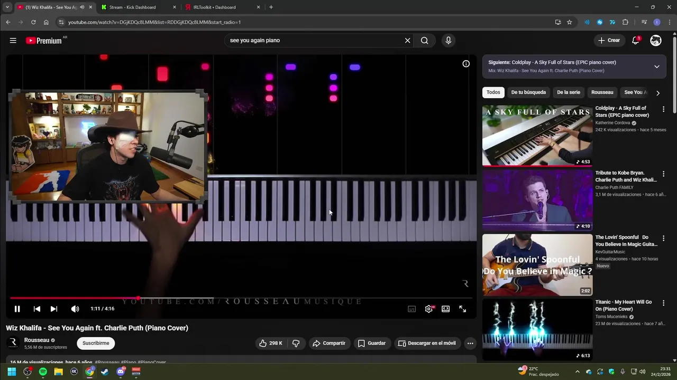677x380 pixels.
Task: Open the notifications bell
Action: click(636, 41)
